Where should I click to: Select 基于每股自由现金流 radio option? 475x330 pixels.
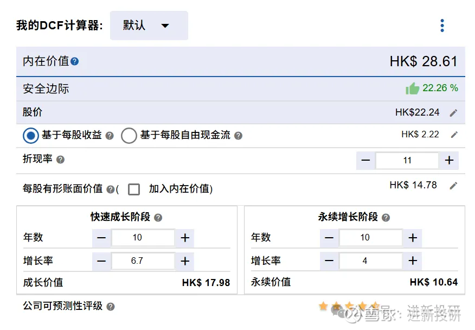pyautogui.click(x=129, y=135)
